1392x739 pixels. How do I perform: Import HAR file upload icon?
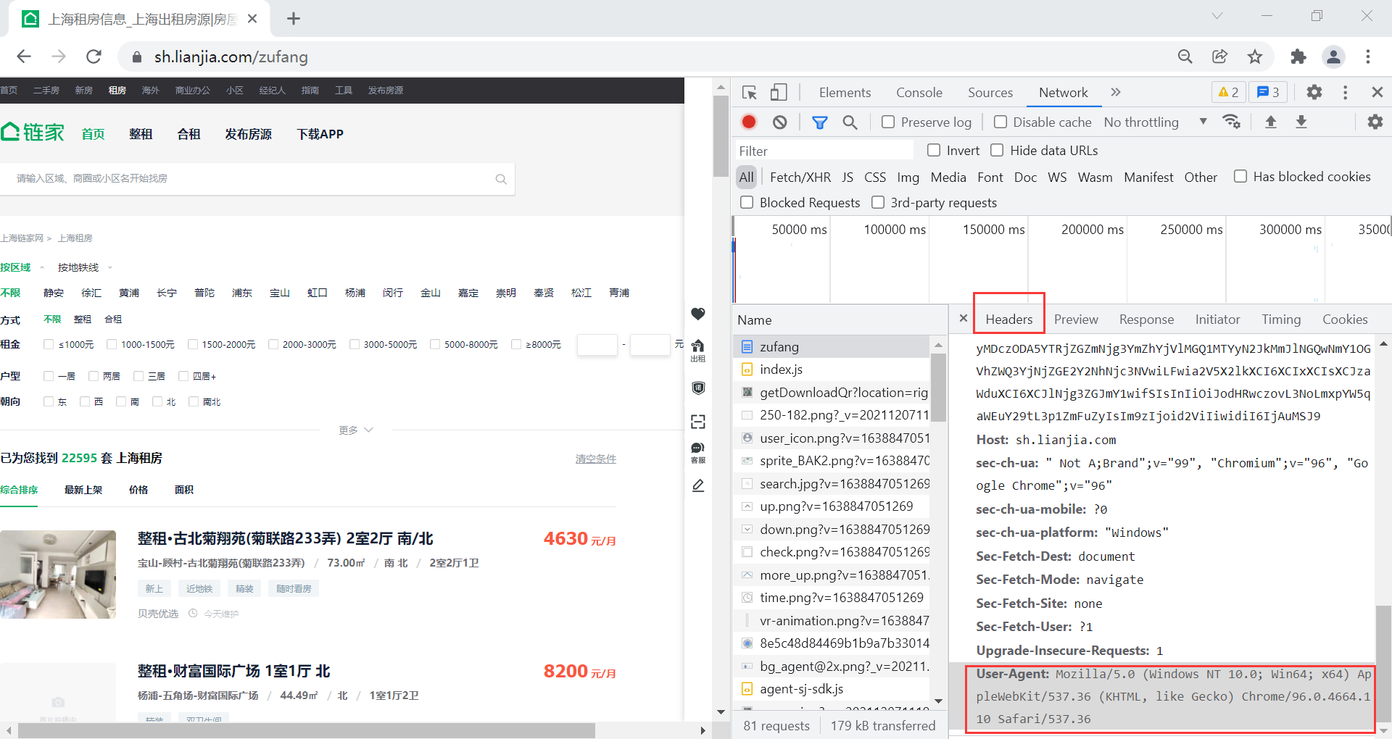(1271, 122)
